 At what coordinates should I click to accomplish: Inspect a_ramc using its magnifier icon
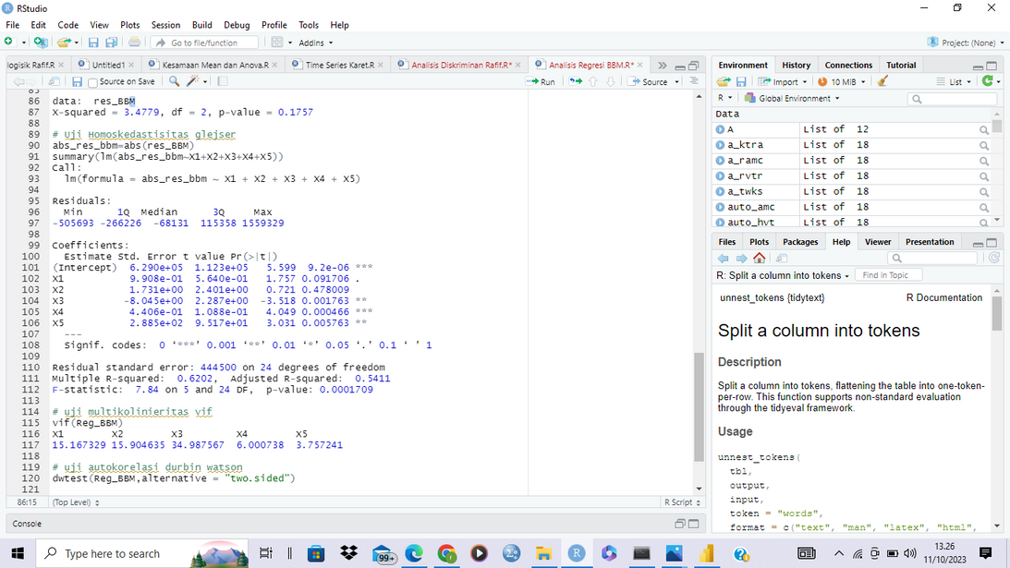[984, 161]
